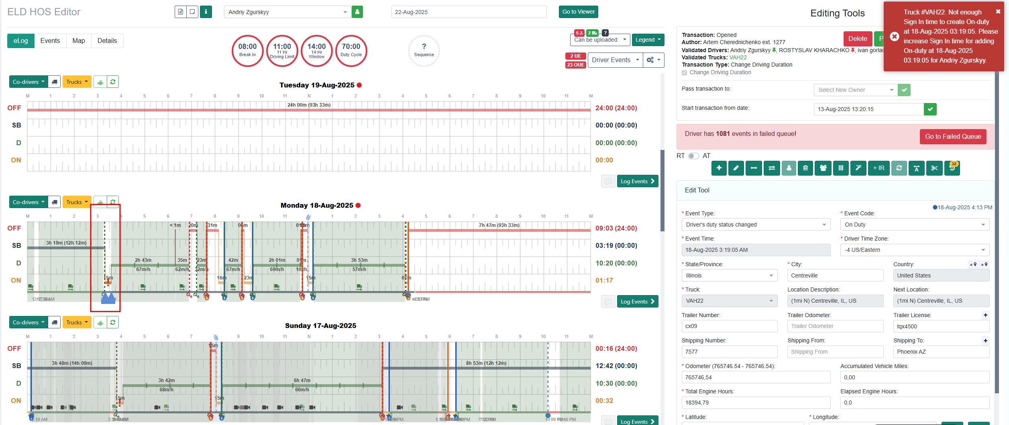This screenshot has width=1009, height=425.
Task: Open the driver selector Andriy Zgurskyy
Action: tap(287, 12)
